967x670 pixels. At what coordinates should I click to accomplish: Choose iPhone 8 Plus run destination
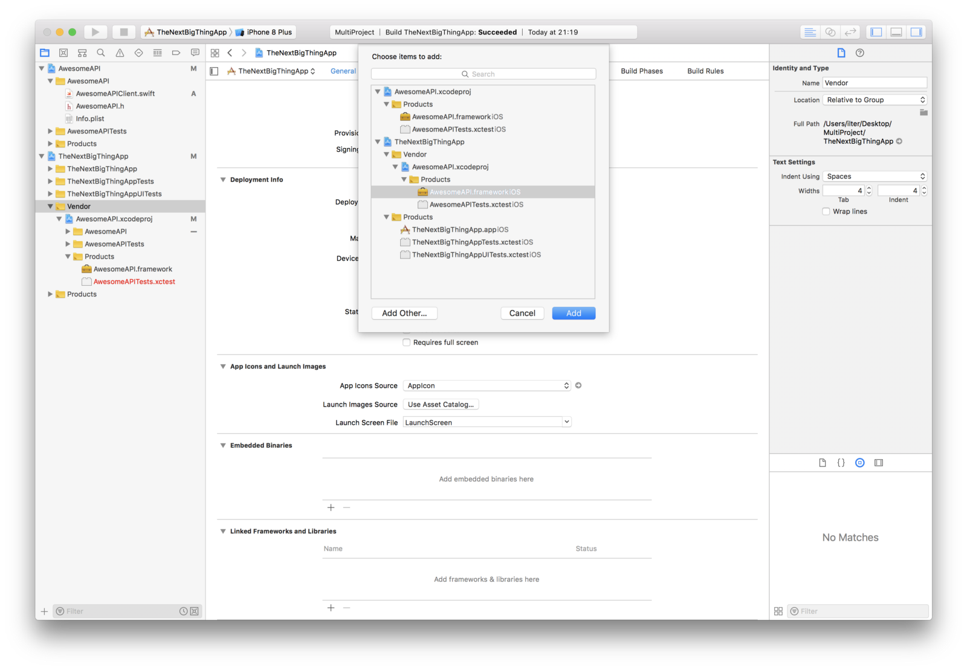(264, 32)
